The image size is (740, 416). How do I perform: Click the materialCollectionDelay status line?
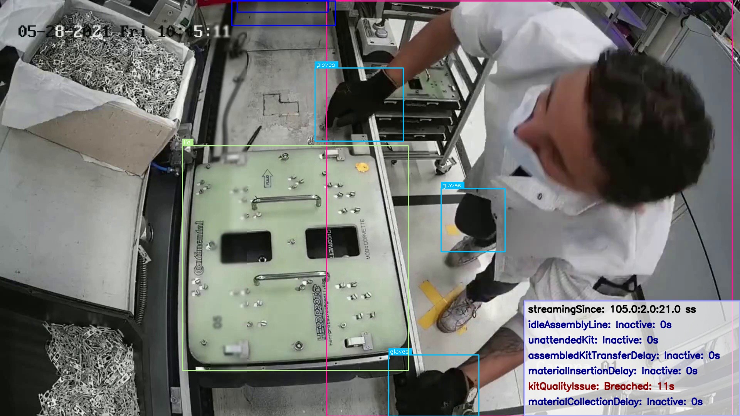615,402
